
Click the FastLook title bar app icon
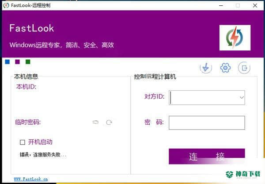tap(6, 5)
